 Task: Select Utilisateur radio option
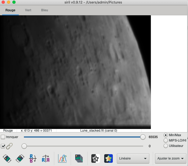point(166,146)
